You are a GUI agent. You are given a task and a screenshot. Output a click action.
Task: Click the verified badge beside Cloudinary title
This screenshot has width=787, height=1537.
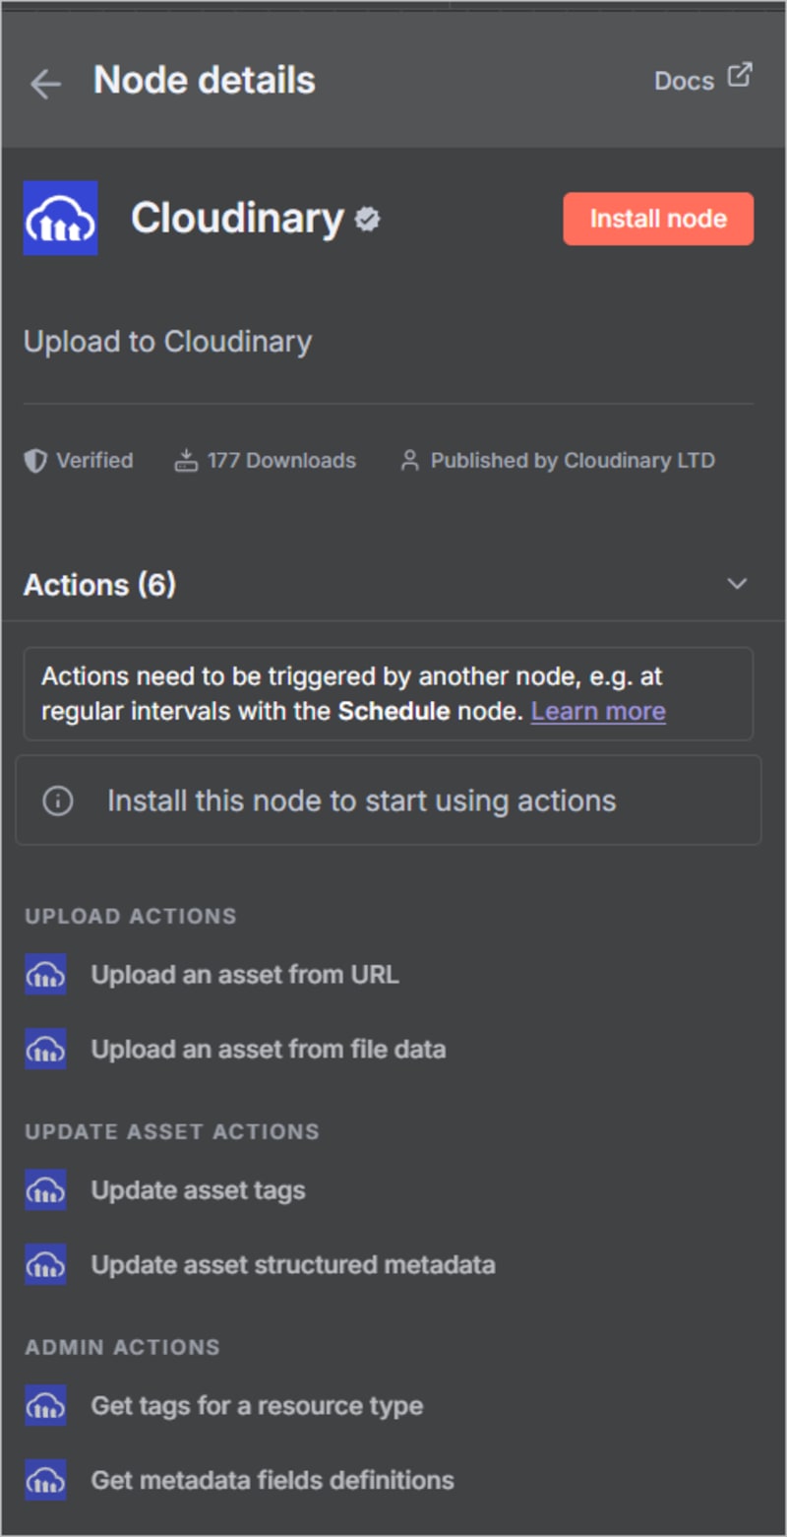tap(366, 221)
